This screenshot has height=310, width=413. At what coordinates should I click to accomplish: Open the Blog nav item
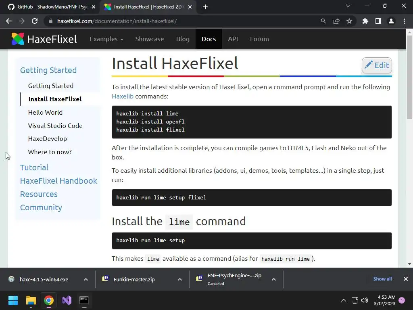coord(183,39)
